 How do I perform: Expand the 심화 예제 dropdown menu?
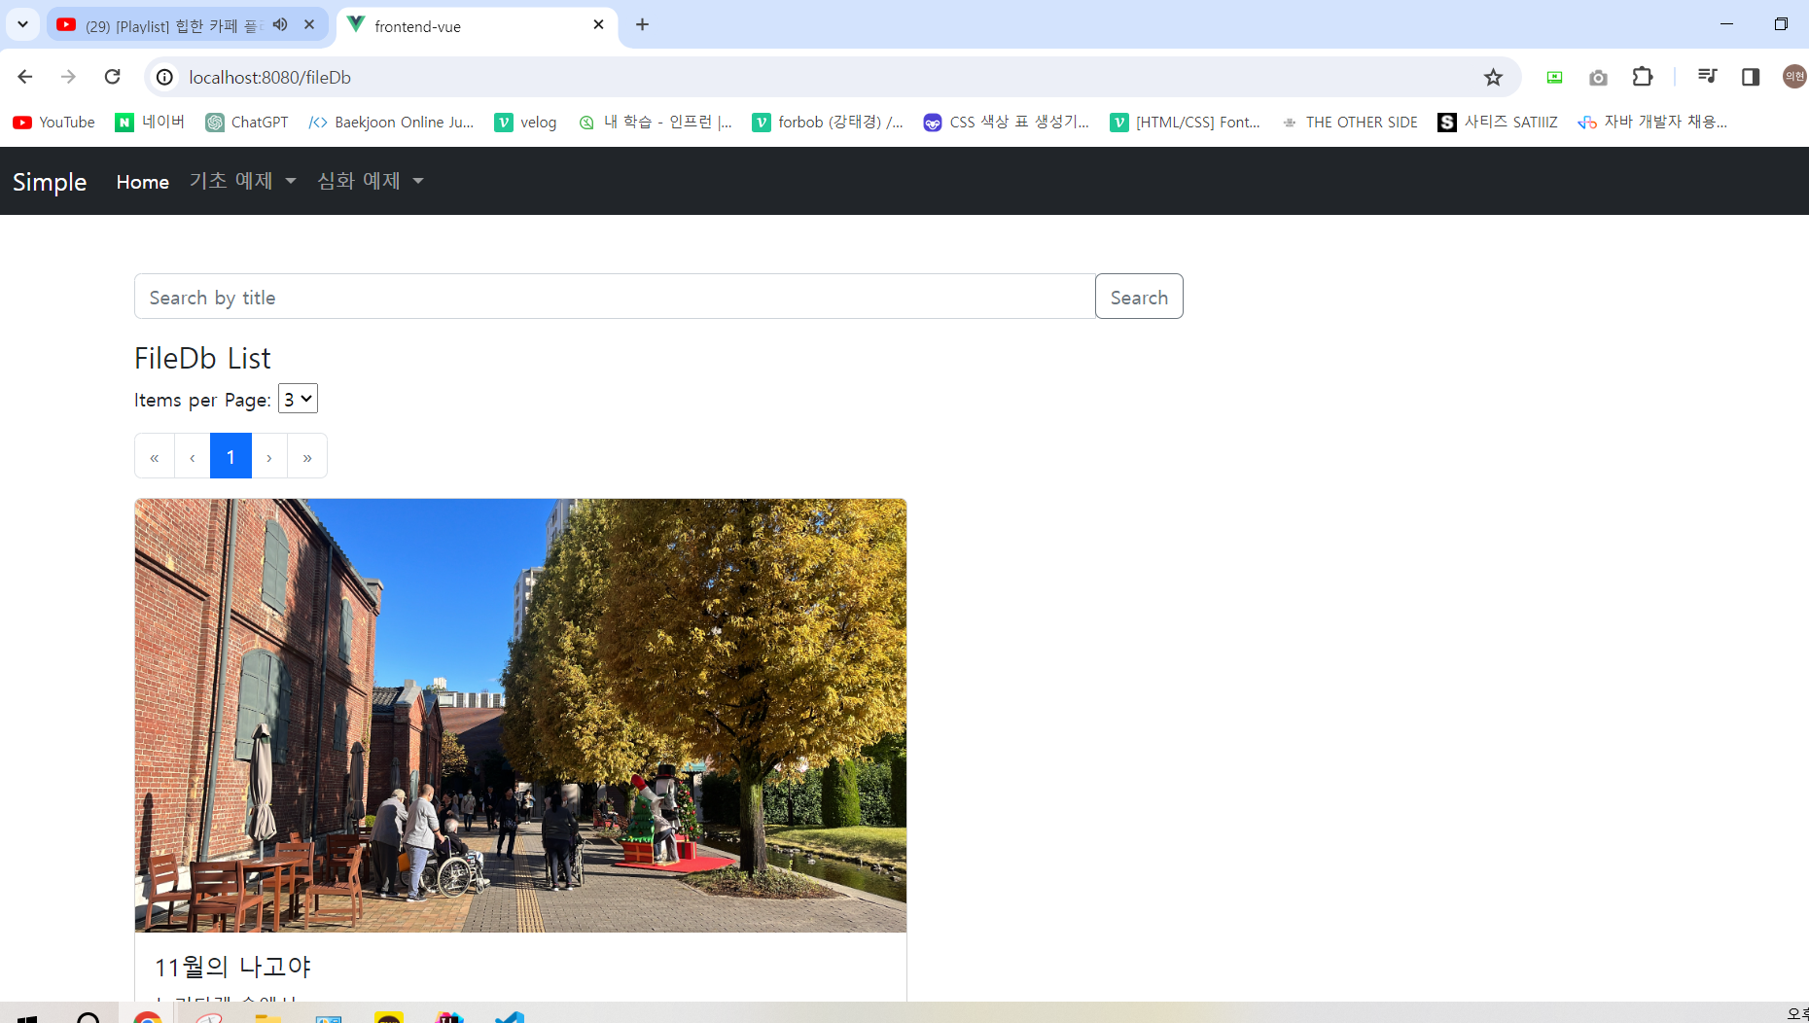tap(371, 181)
